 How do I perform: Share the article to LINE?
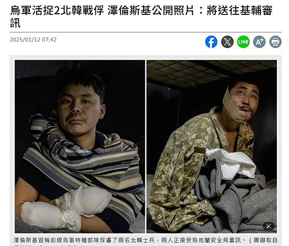coord(243,42)
